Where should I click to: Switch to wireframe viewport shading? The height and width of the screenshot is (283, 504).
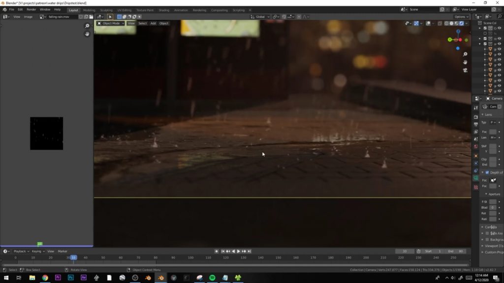tap(446, 24)
